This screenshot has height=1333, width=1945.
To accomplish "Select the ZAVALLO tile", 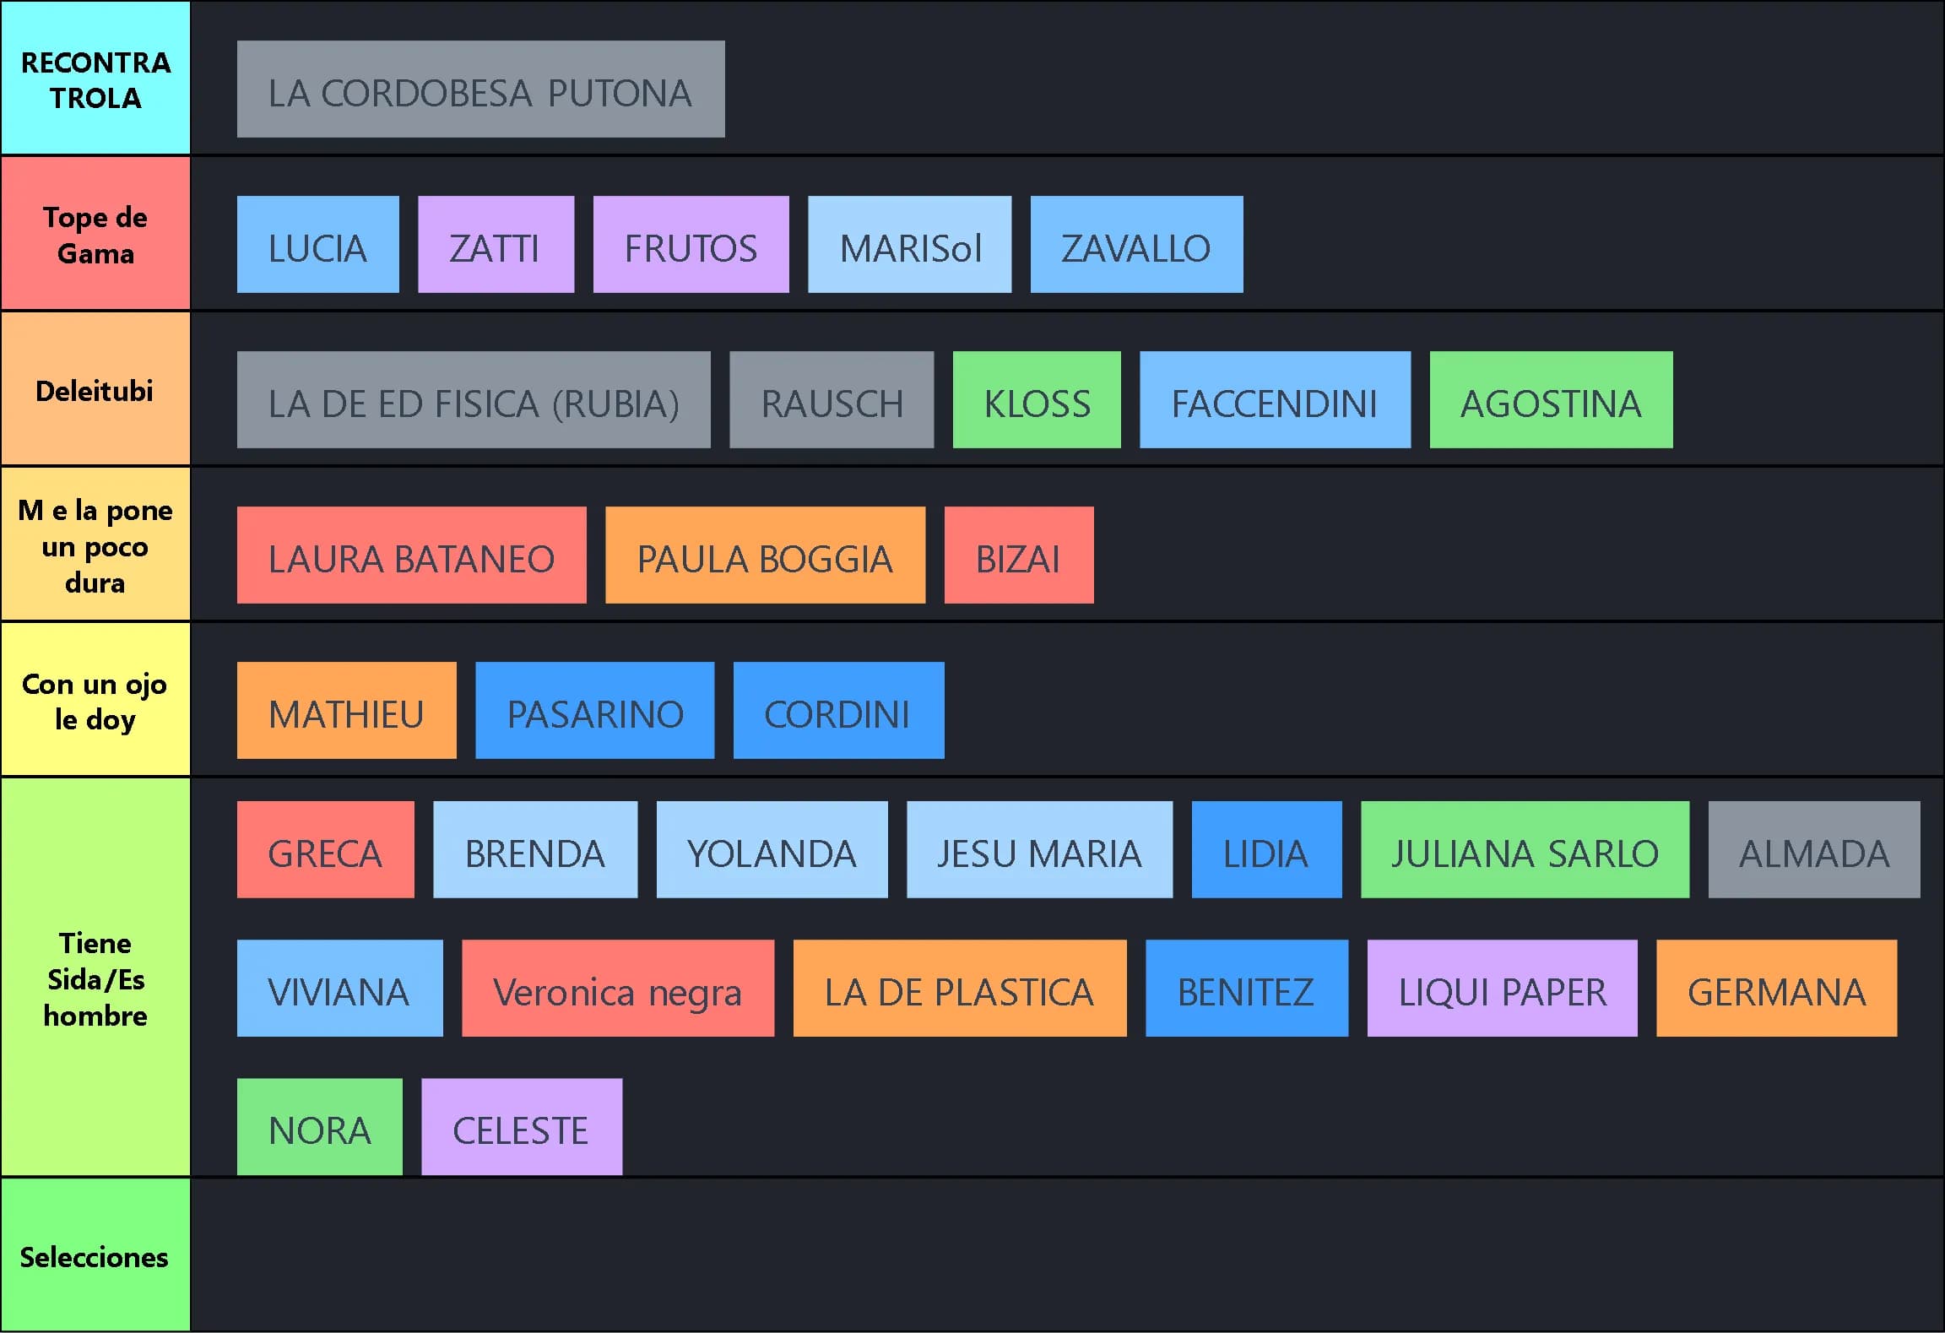I will pos(1136,245).
